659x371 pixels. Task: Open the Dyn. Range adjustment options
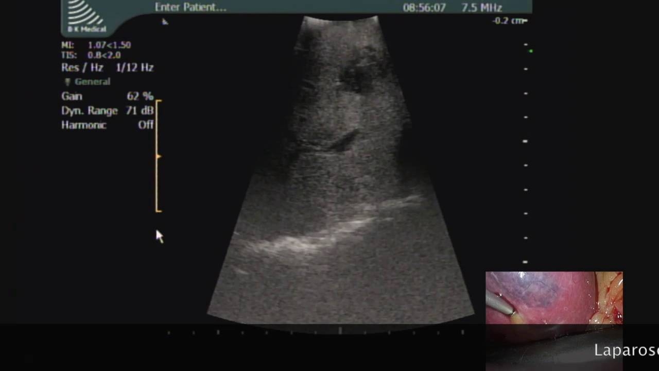tap(90, 110)
